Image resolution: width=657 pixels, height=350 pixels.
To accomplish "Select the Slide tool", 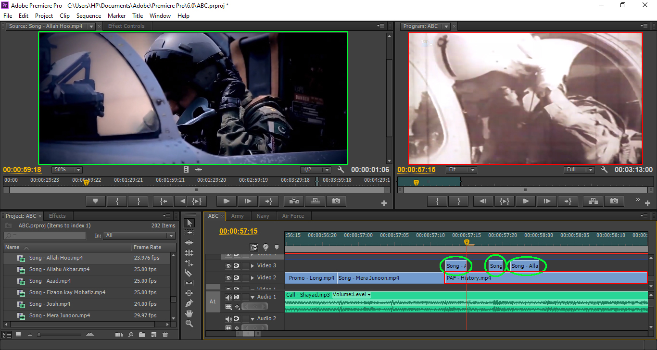I will [189, 293].
